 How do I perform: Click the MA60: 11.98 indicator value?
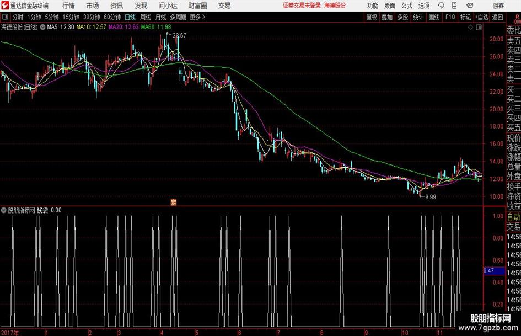(x=156, y=27)
